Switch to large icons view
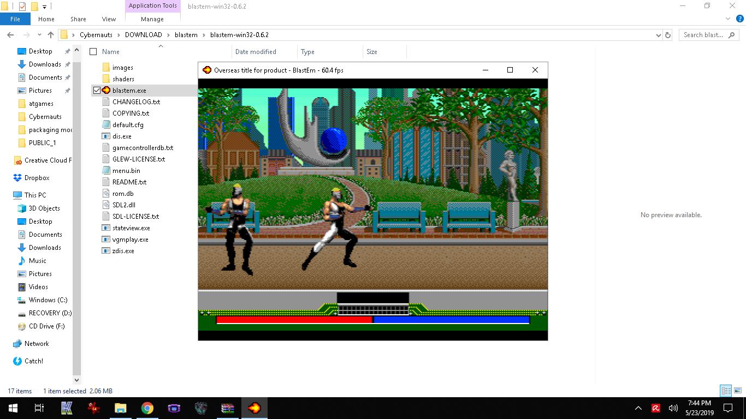The height and width of the screenshot is (419, 746). pyautogui.click(x=737, y=391)
